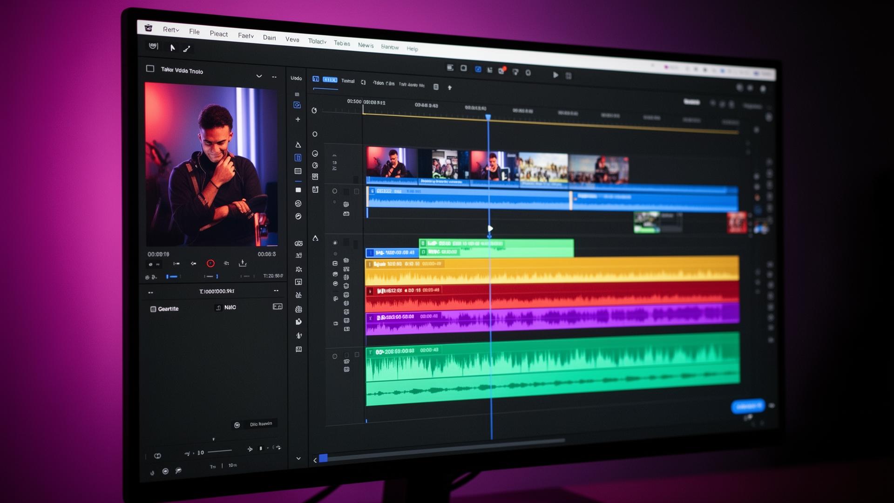Click the highlighted blue top toolbar icon

click(478, 69)
